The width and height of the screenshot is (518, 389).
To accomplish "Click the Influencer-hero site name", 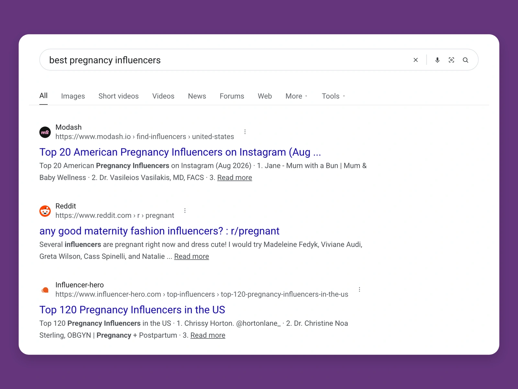I will [80, 285].
